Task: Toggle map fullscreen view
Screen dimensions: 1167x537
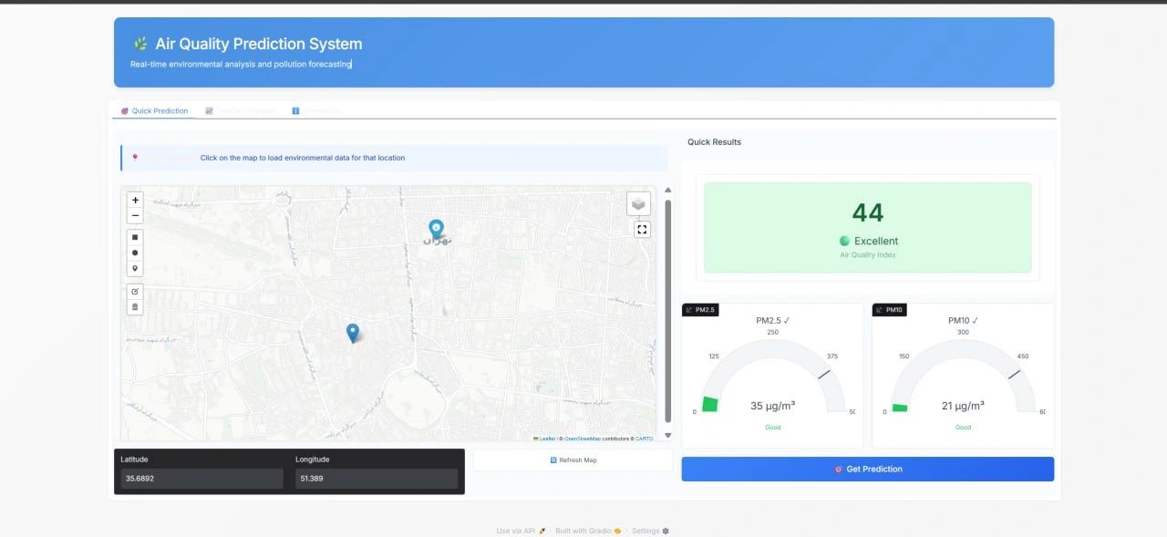Action: tap(642, 230)
